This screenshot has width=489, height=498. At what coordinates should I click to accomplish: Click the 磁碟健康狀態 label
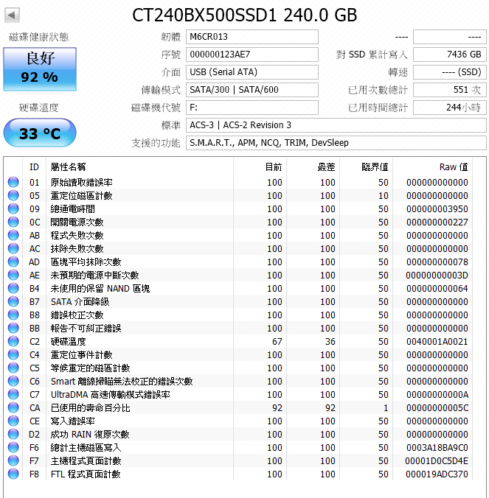tap(39, 37)
